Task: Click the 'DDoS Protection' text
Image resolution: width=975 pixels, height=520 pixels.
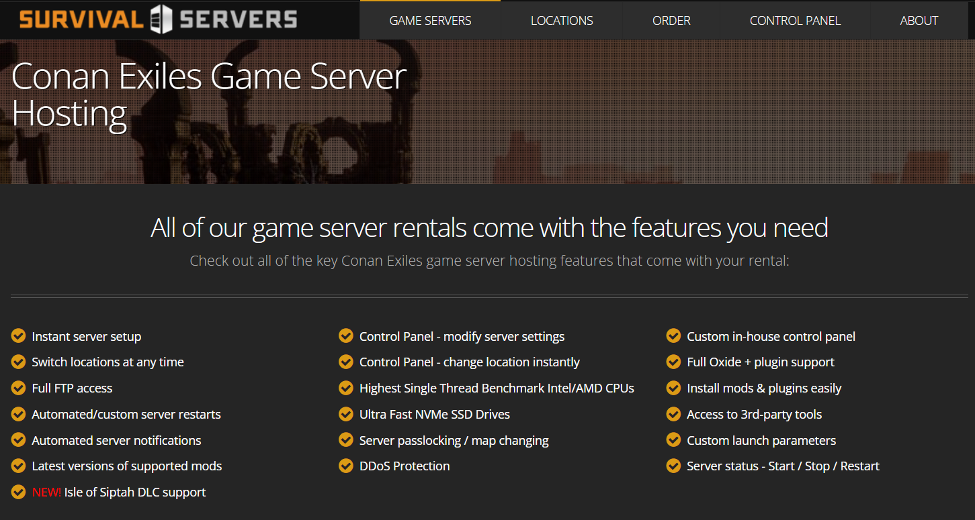Action: 405,466
